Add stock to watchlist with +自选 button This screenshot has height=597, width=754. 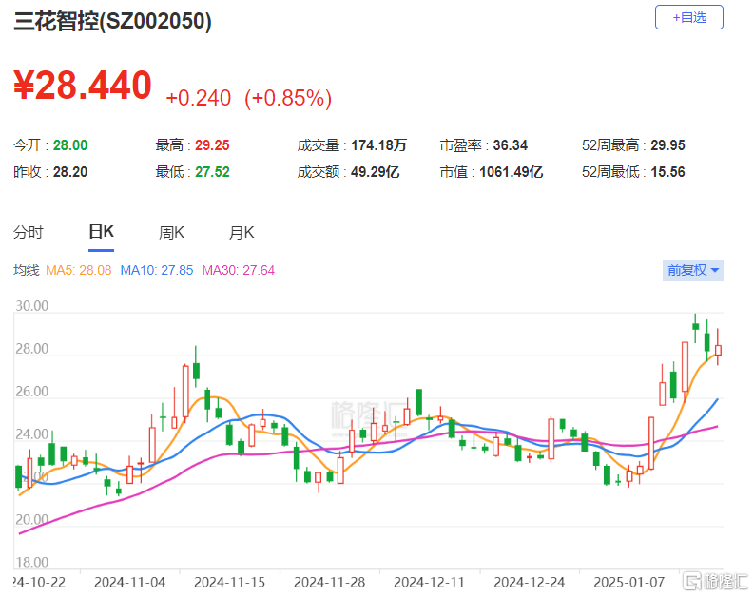point(688,17)
